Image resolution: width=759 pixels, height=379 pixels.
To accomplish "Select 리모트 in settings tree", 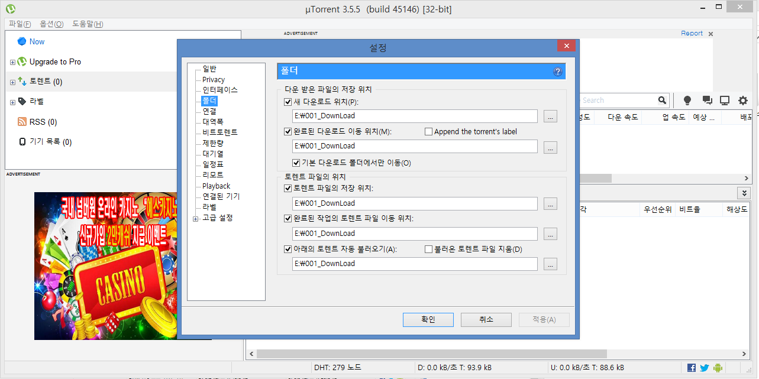I will pos(213,175).
